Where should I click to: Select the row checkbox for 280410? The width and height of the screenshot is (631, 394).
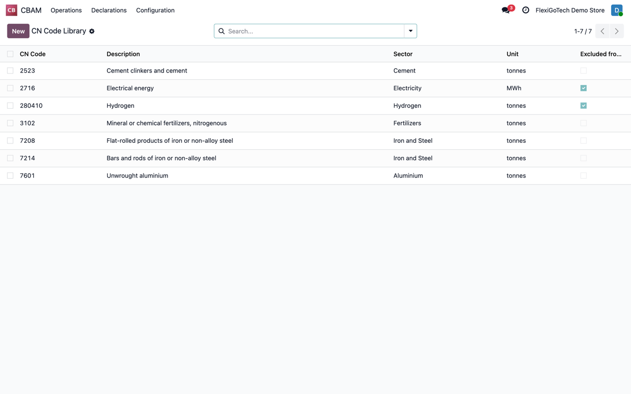tap(10, 106)
